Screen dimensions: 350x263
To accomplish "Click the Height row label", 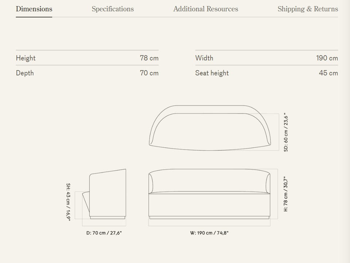I will point(26,58).
